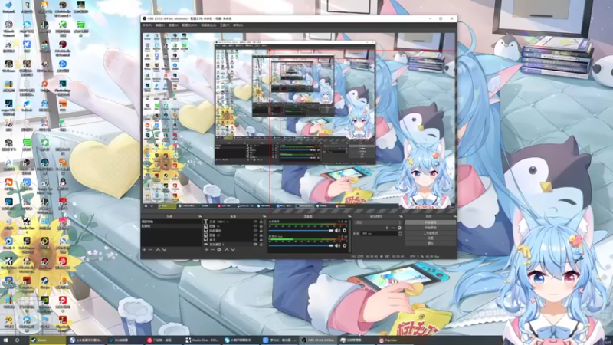Move the scene up with the Scenes up arrow
Screen dimensions: 613x345
pos(158,250)
